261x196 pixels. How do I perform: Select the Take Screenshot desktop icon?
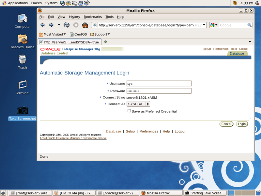click(23, 113)
